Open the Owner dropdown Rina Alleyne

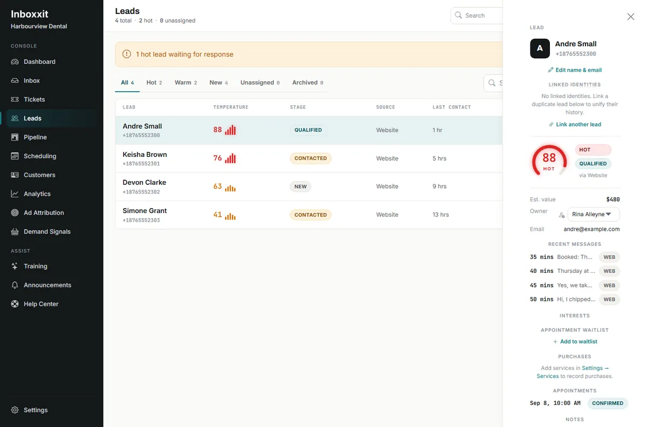(594, 215)
